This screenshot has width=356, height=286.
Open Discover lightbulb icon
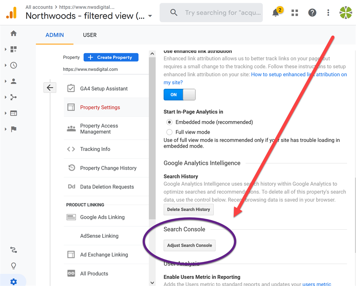[x=14, y=266]
